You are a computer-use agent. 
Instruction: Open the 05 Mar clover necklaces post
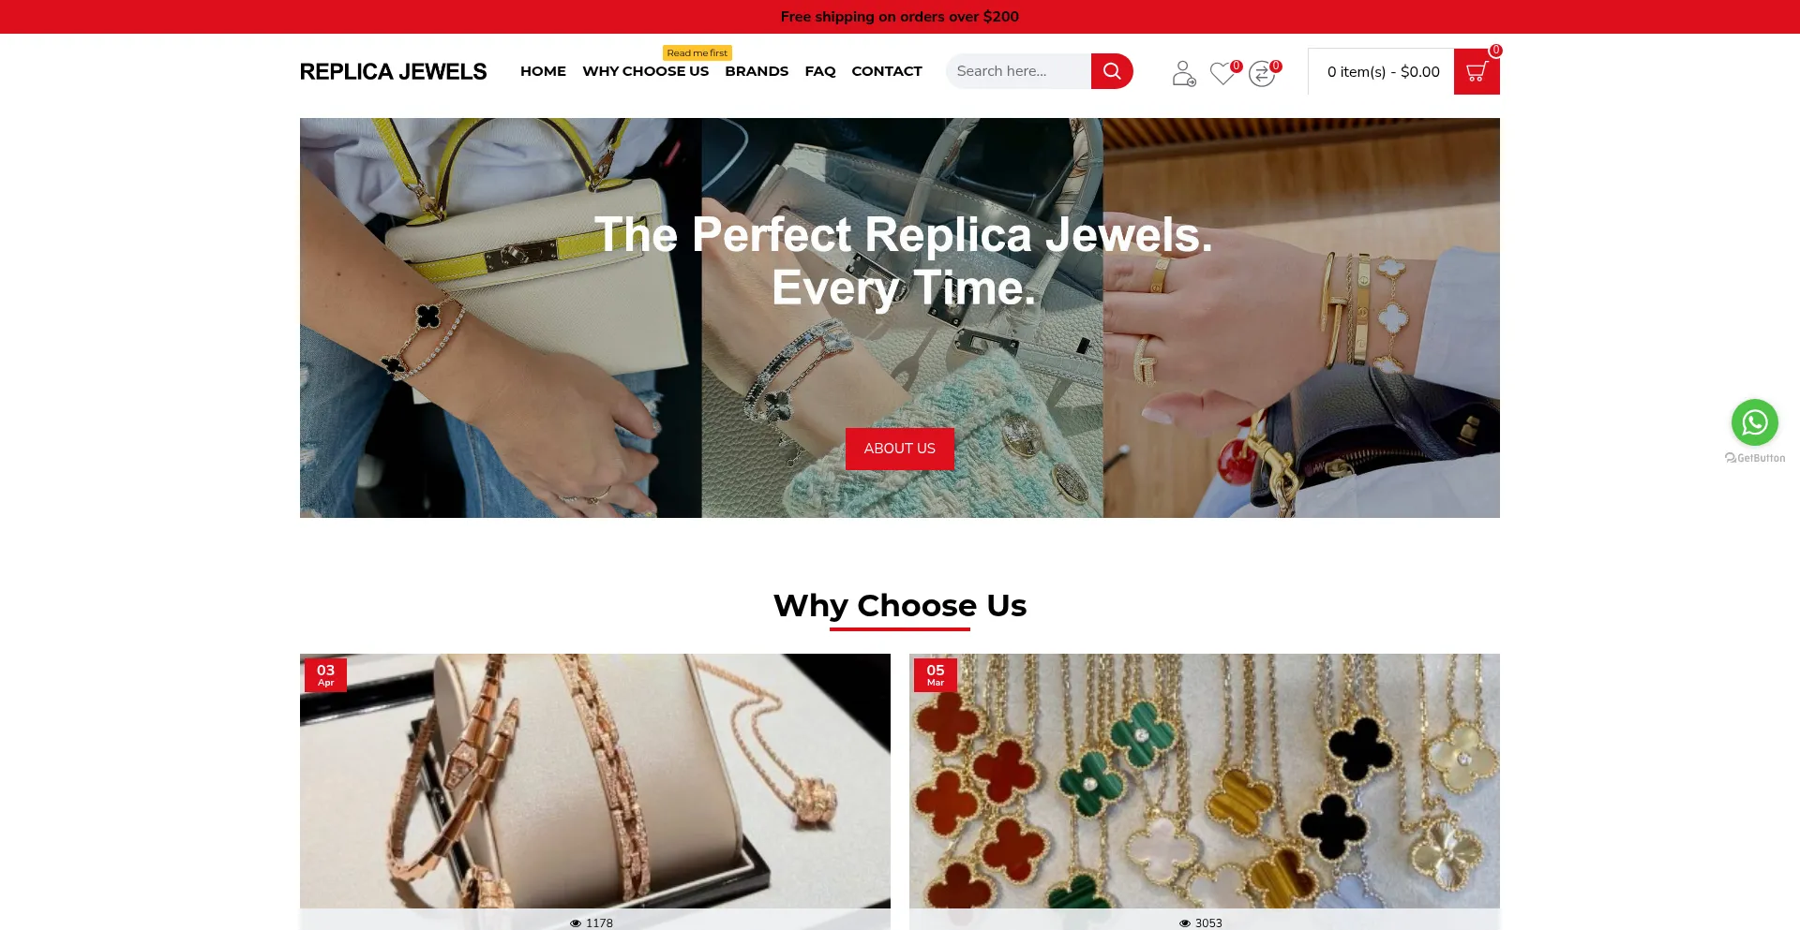[x=1205, y=781]
